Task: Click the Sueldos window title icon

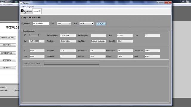Action: coord(21,3)
